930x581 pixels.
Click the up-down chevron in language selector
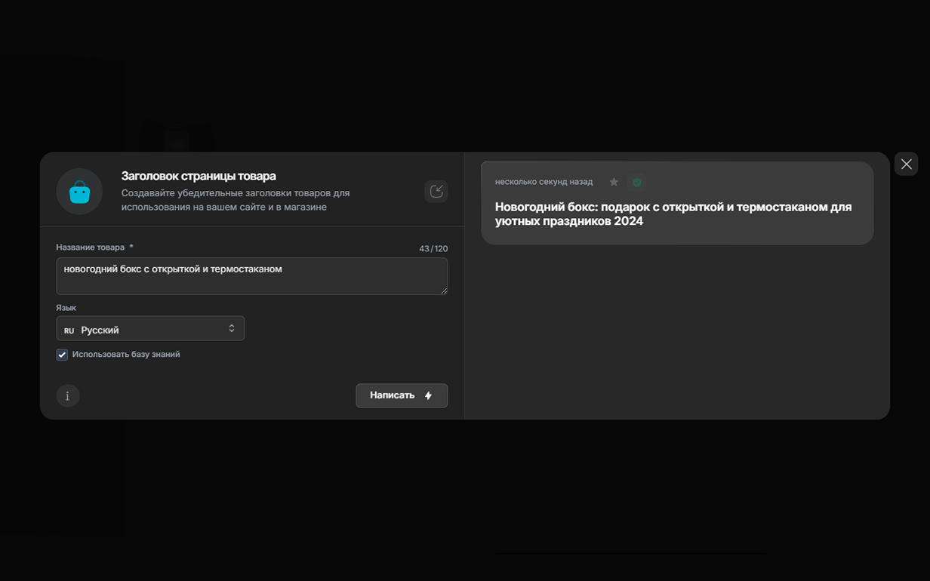coord(232,328)
